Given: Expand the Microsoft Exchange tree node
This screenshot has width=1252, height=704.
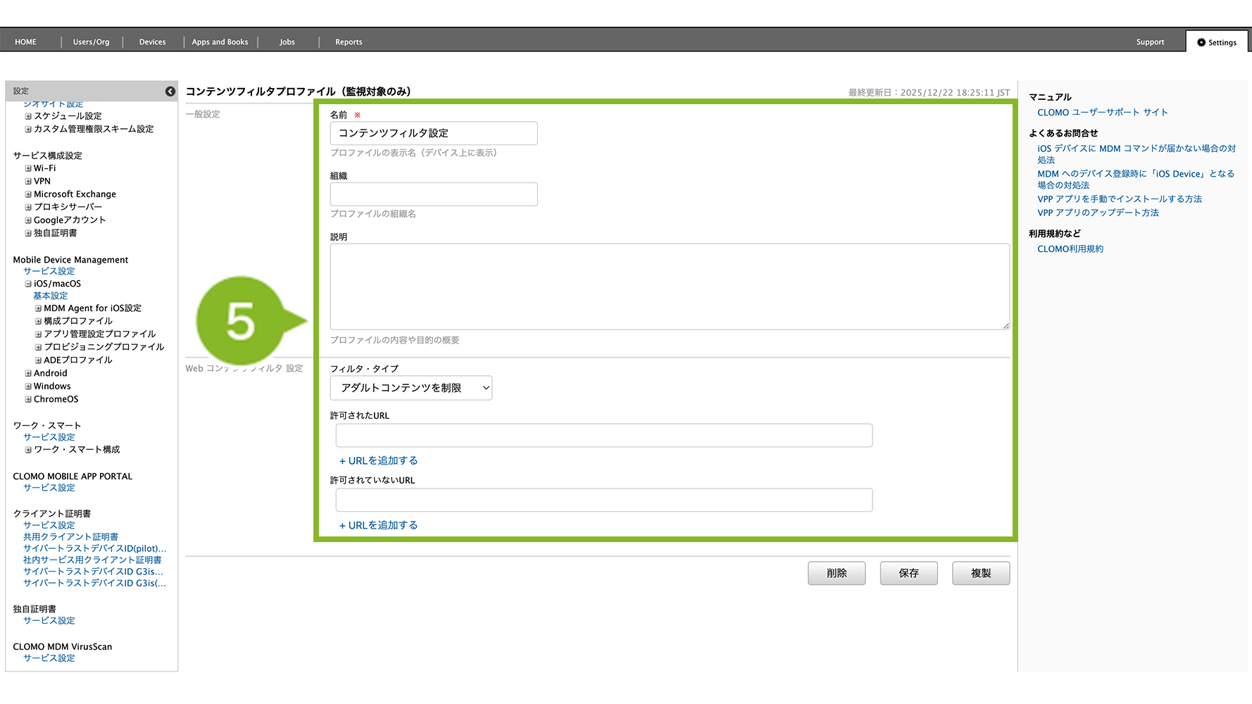Looking at the screenshot, I should tap(28, 195).
